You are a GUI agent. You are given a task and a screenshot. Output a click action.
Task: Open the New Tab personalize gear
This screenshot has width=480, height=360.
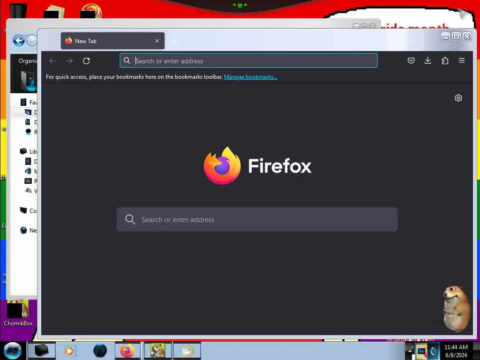tap(458, 98)
